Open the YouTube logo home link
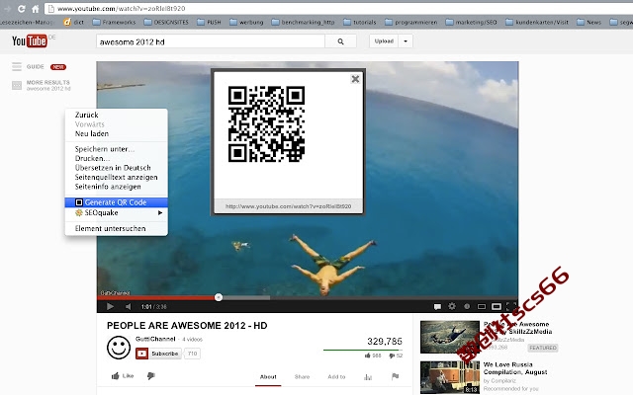Viewport: 633px width, 395px height. [x=29, y=40]
